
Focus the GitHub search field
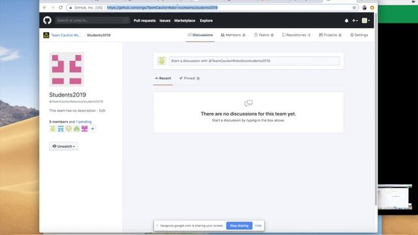coord(92,20)
